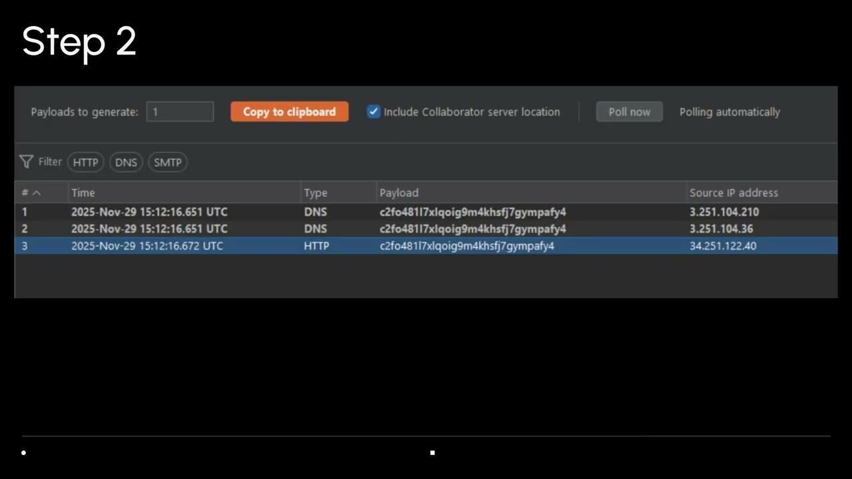Click source IP 34.251.122.40
The width and height of the screenshot is (852, 479).
[723, 246]
